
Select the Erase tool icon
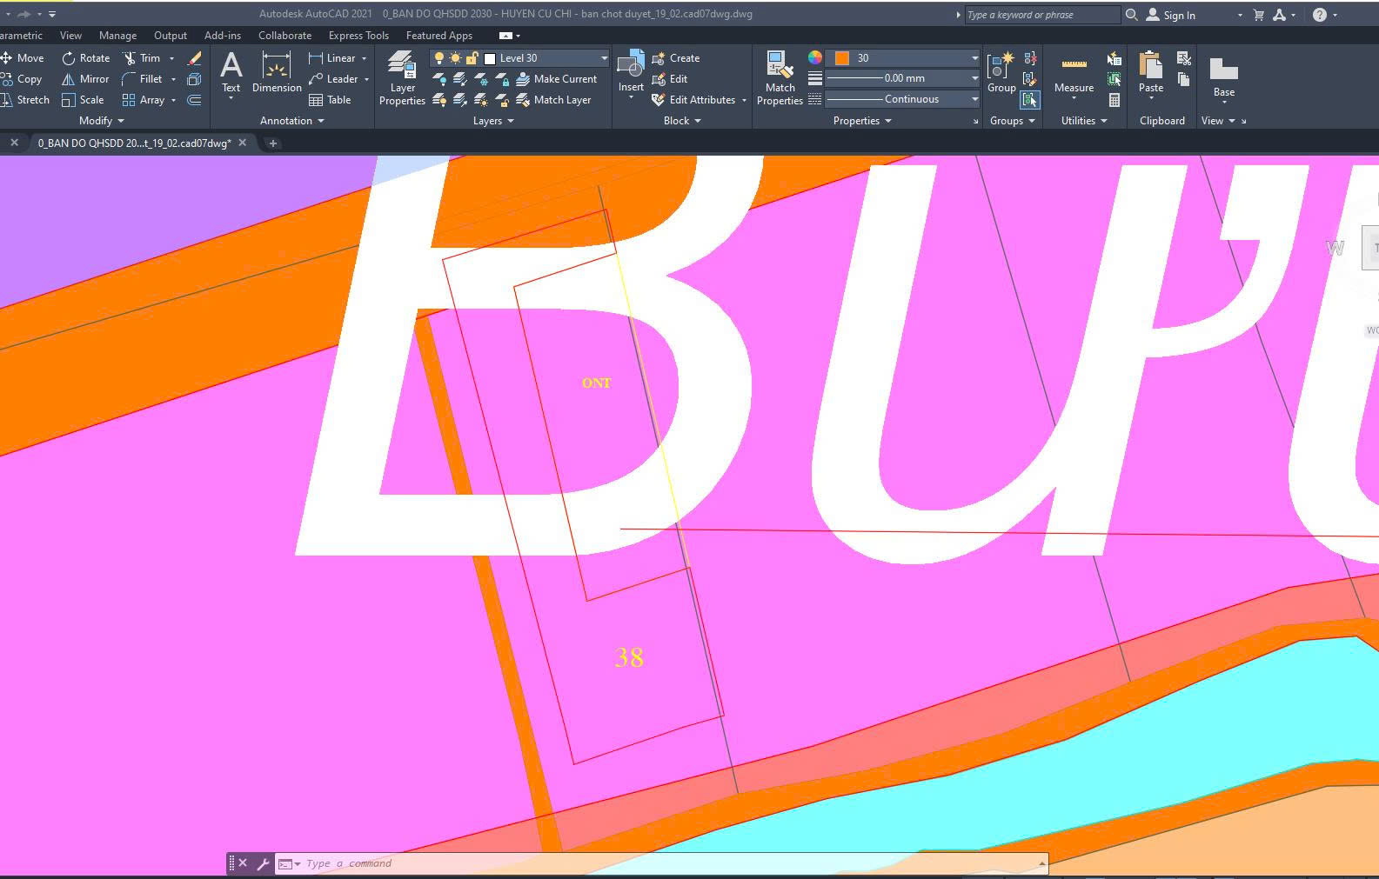pos(194,58)
